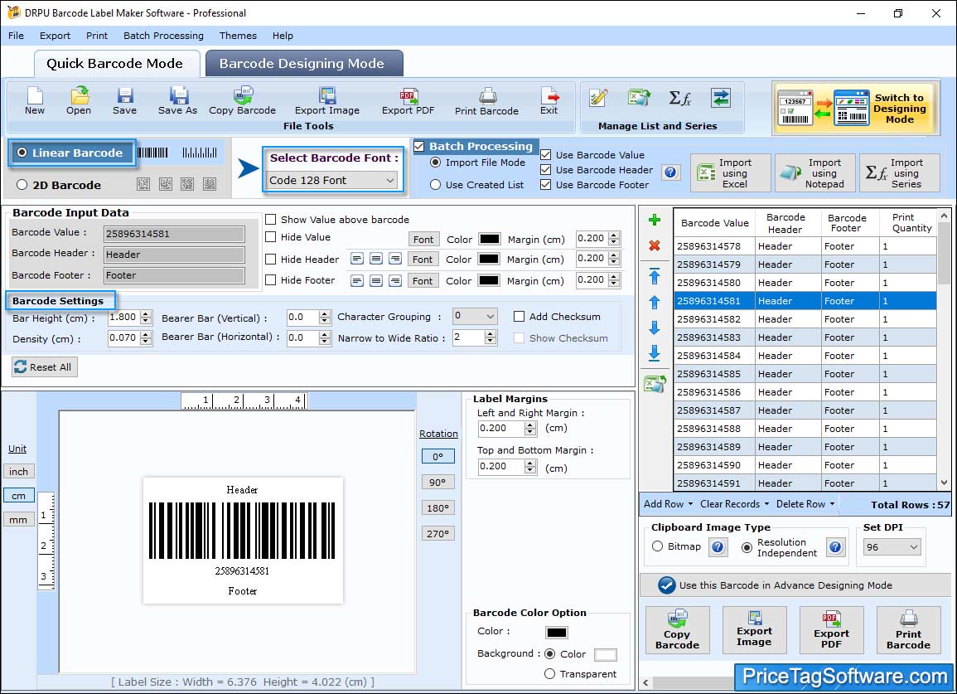Open the Set DPI dropdown
The width and height of the screenshot is (957, 694).
tap(892, 546)
